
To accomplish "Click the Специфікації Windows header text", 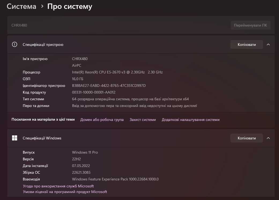I will click(42, 138).
